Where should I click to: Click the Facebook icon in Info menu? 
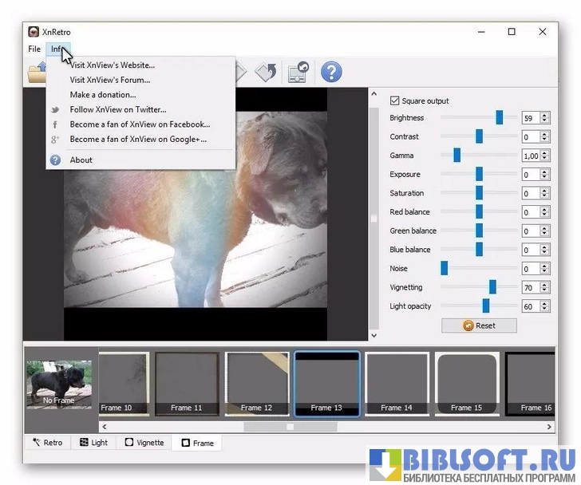[x=55, y=124]
